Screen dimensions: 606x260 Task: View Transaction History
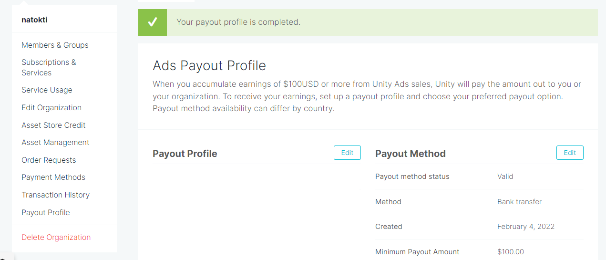click(x=55, y=195)
